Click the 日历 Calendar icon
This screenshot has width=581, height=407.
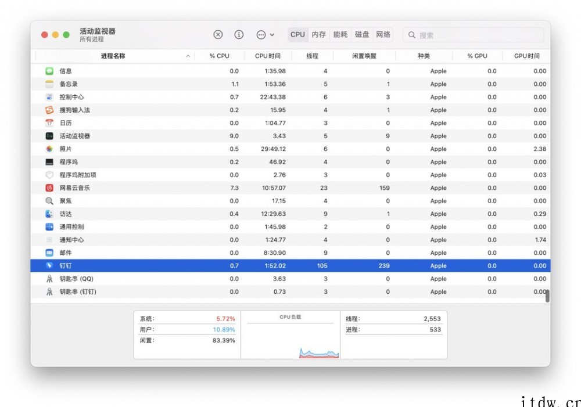(49, 123)
